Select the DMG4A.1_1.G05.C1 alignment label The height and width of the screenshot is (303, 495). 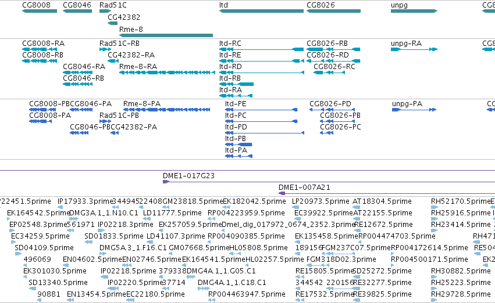[221, 271]
